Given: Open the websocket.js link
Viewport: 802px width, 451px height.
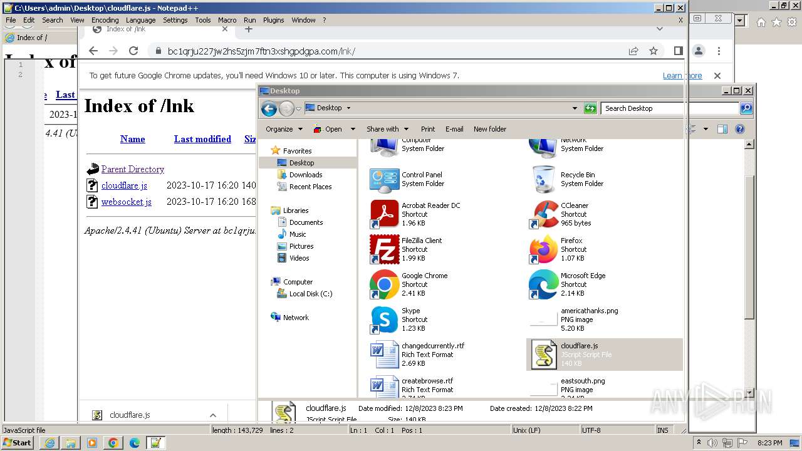Looking at the screenshot, I should click(x=127, y=202).
